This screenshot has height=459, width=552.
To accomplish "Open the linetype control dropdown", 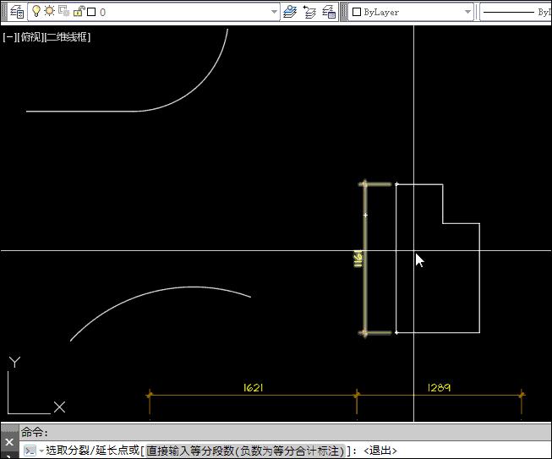I will point(516,12).
